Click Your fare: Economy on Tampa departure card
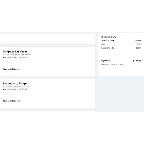 coord(12,69)
